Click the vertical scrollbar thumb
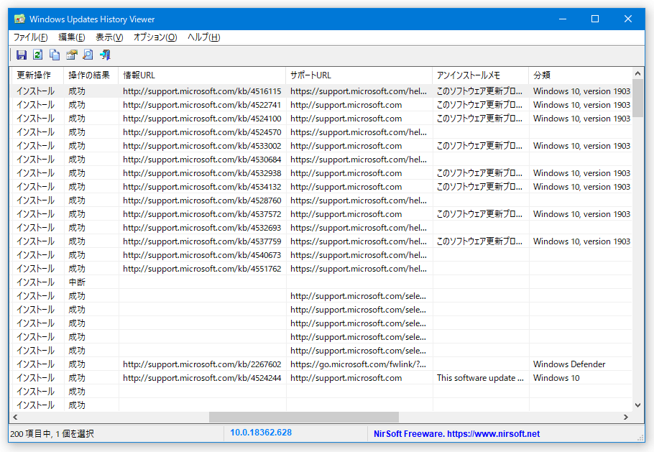Screen dimensions: 654x452 click(637, 98)
